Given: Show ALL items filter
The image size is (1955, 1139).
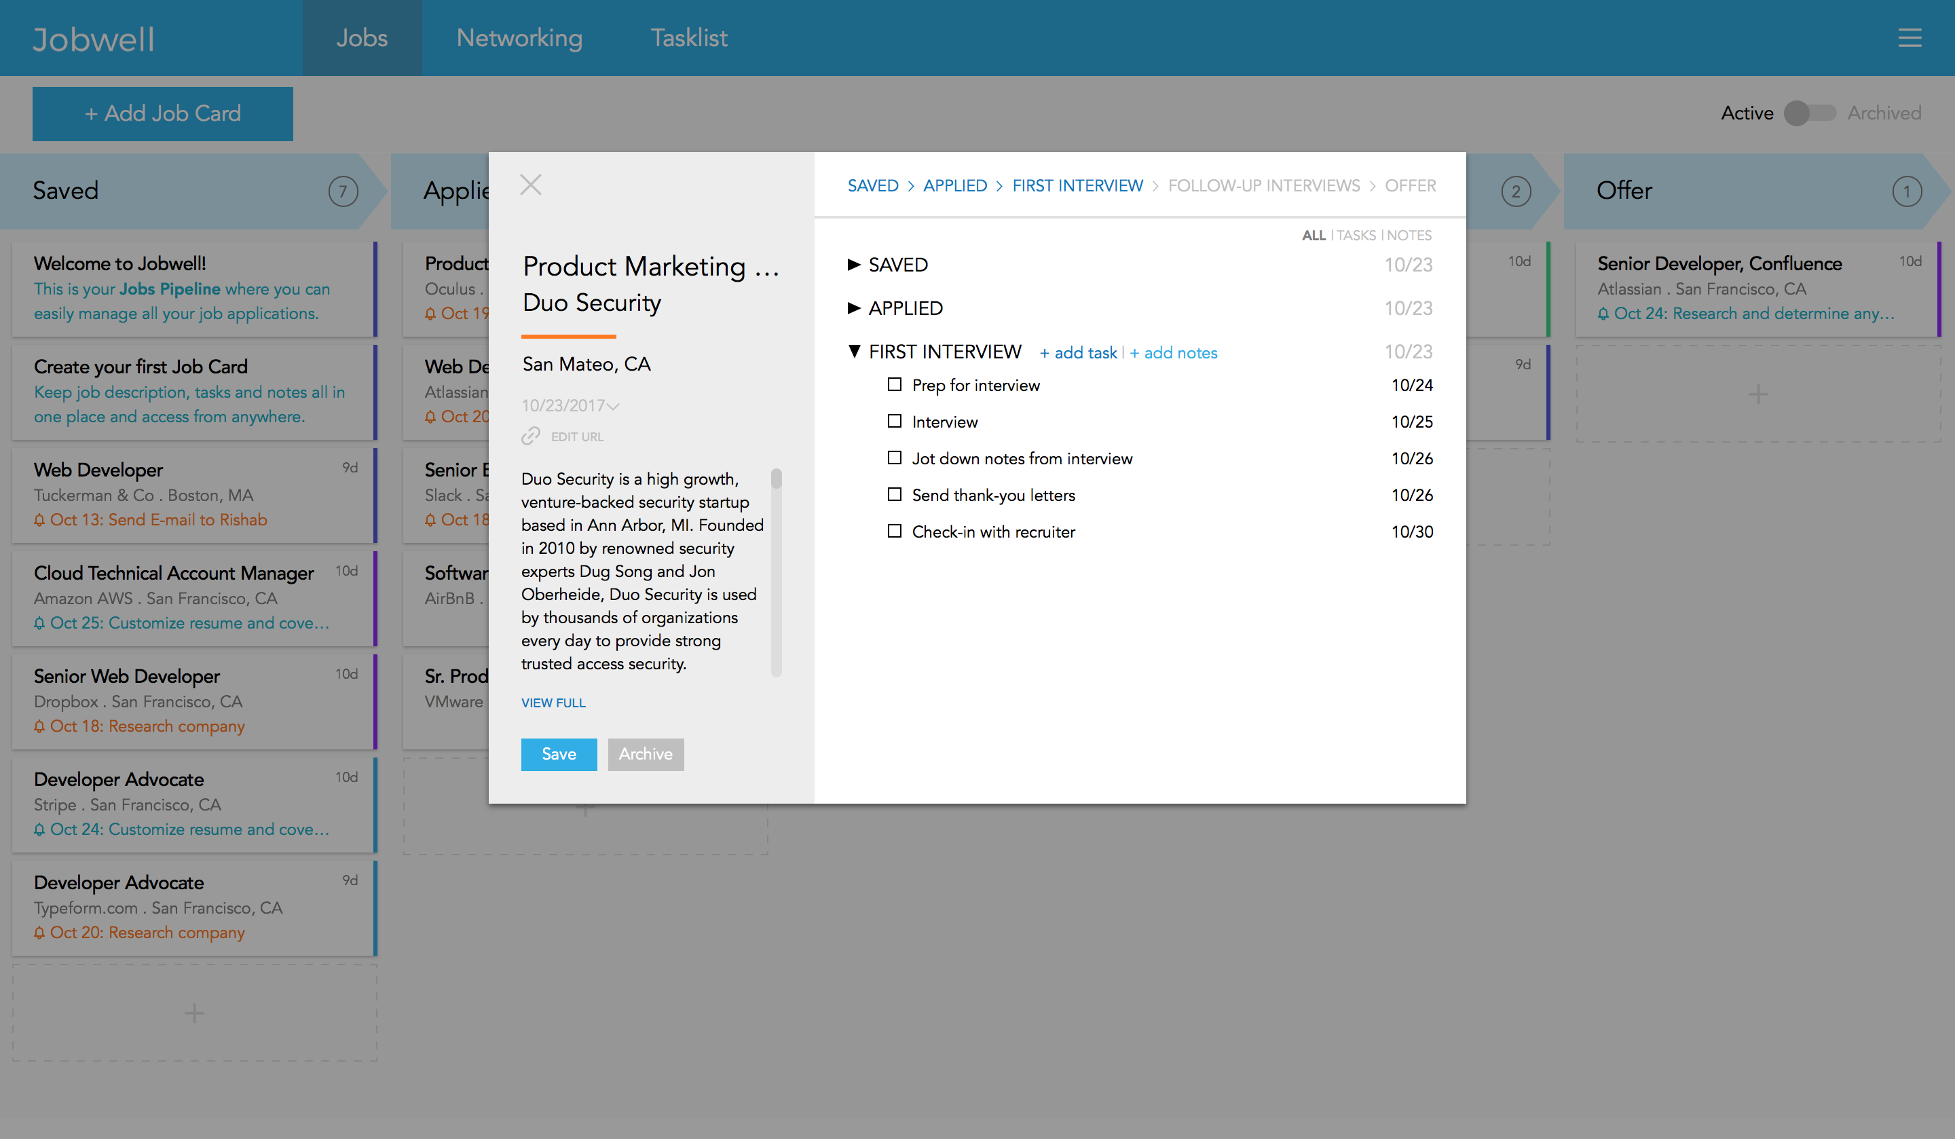Looking at the screenshot, I should coord(1314,235).
